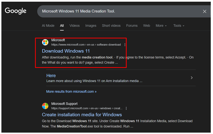Open the 'Download Windows 11' link
Image resolution: width=213 pixels, height=134 pixels.
(x=66, y=51)
